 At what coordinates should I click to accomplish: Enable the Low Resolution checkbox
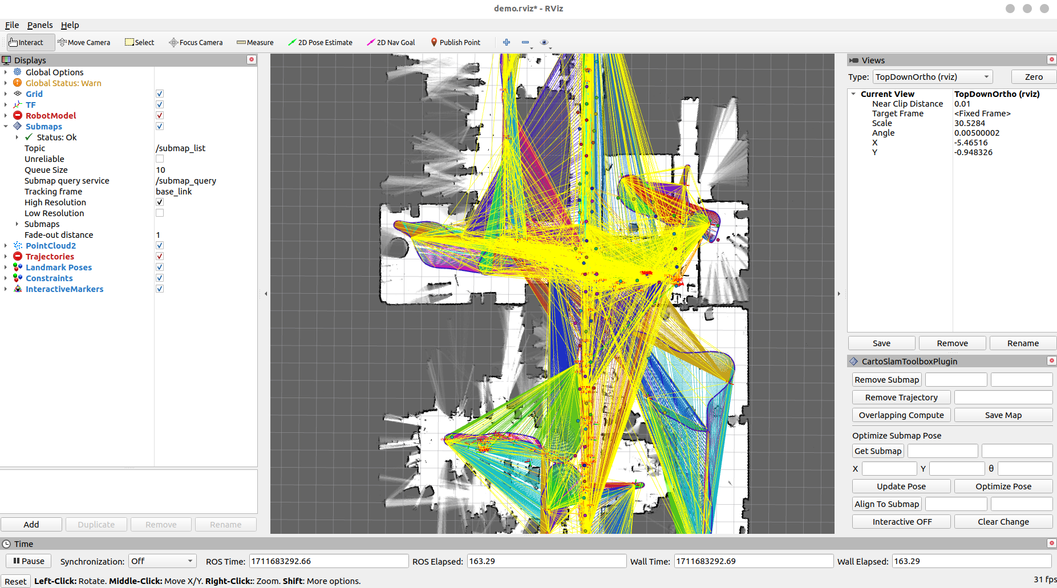click(x=160, y=213)
